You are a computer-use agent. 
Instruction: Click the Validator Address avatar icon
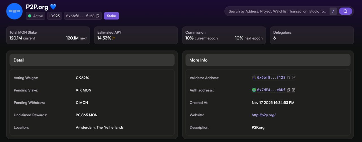(254, 78)
